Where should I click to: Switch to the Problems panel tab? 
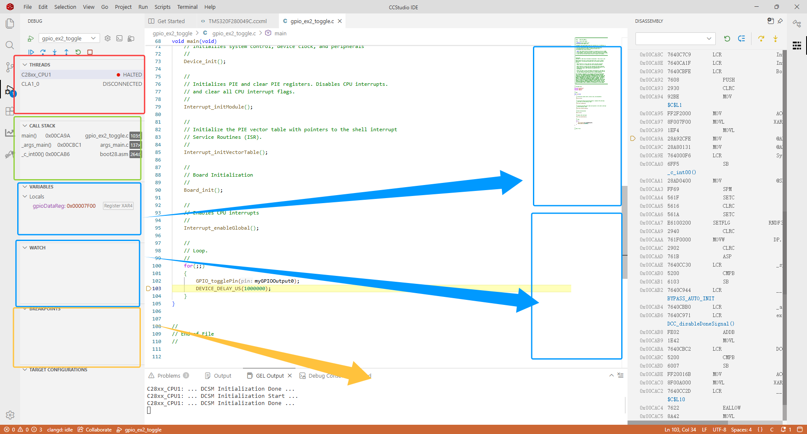(169, 376)
